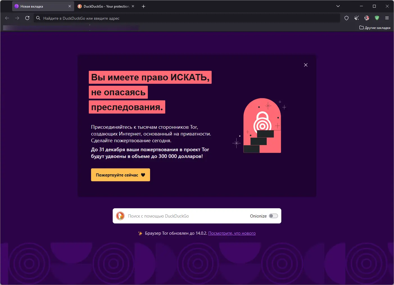Click the 'Браузер Tor обновлен до 14.0.2.' text
Image resolution: width=394 pixels, height=285 pixels.
176,233
